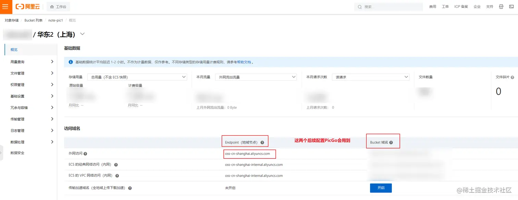
Task: Click the 访问域名 section heading
Action: point(72,128)
